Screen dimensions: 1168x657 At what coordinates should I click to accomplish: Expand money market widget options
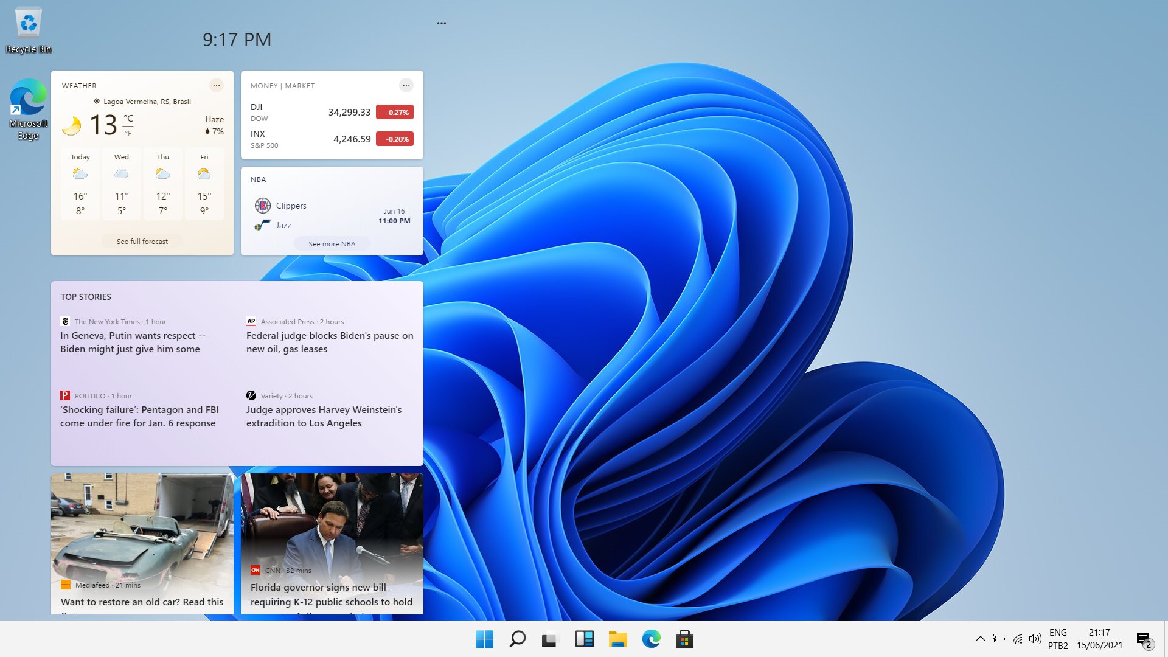[x=406, y=85]
